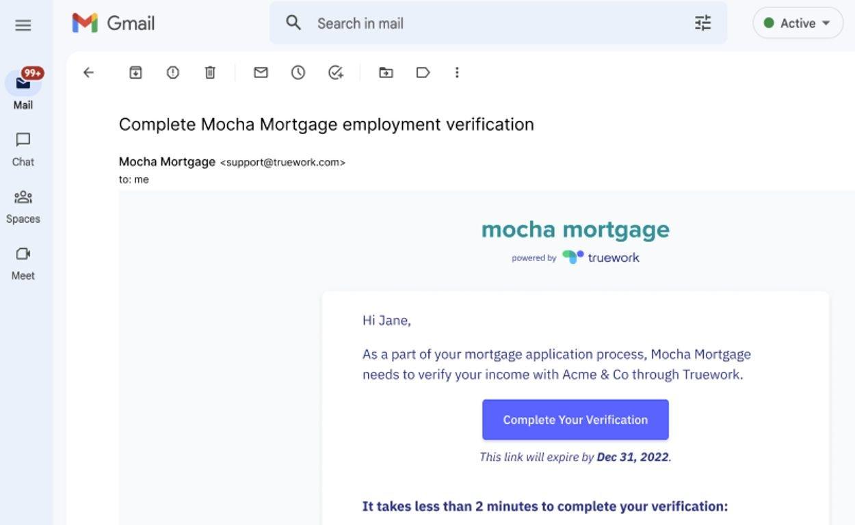
Task: Move the email to a folder
Action: click(x=386, y=72)
